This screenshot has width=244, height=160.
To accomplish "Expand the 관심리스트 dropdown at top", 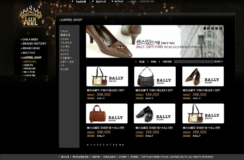I will pyautogui.click(x=99, y=1).
